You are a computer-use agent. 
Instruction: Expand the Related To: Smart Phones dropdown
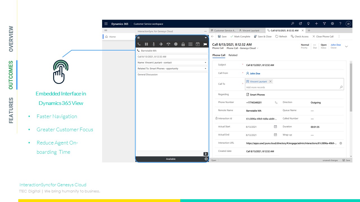(206, 68)
